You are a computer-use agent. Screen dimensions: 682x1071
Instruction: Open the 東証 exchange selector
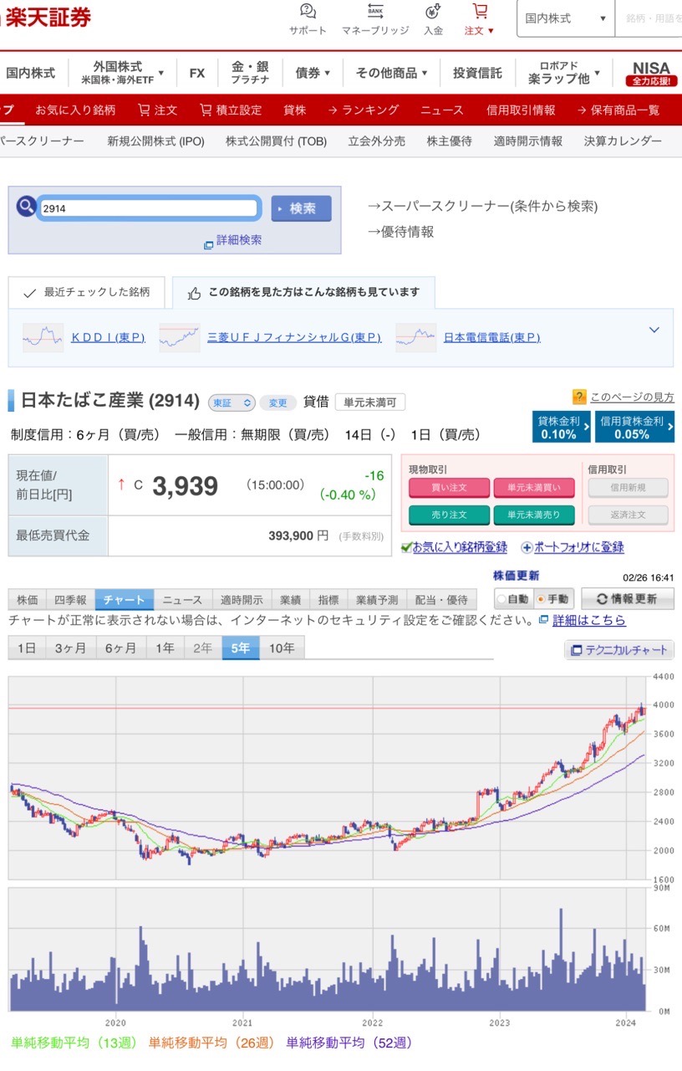pos(231,402)
